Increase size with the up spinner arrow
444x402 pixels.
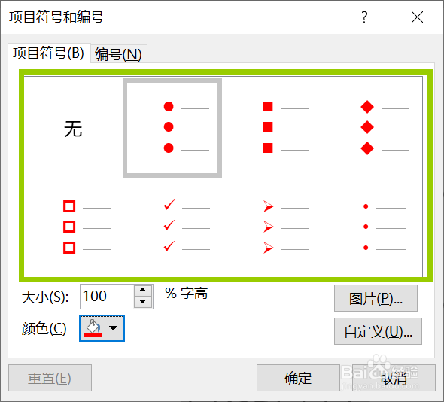coord(143,290)
